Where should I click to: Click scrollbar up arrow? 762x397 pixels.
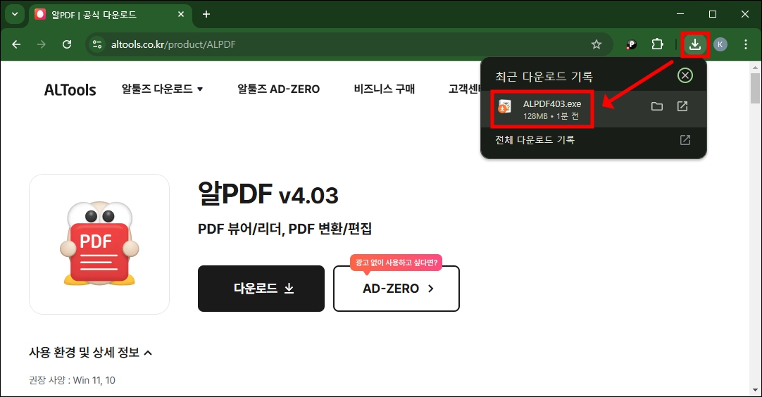click(755, 67)
